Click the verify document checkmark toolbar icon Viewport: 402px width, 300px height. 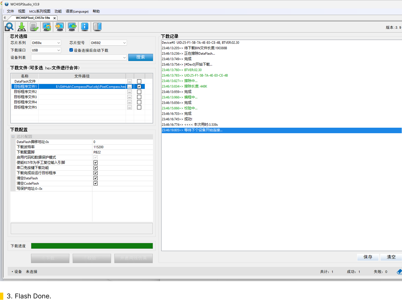click(34, 27)
